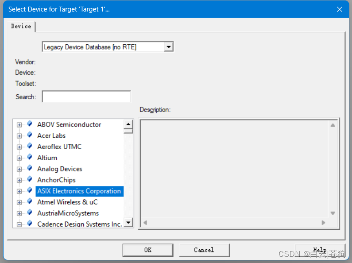Select AnchorChips in the vendor list
The image size is (352, 263).
[56, 180]
